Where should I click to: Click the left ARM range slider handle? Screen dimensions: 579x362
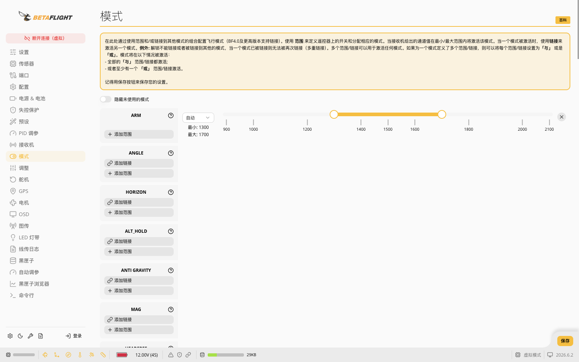(x=334, y=114)
